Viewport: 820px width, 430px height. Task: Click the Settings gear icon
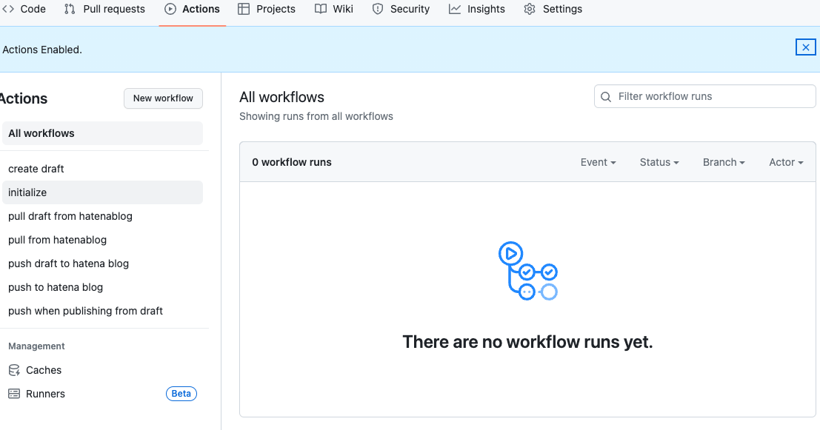(x=530, y=9)
